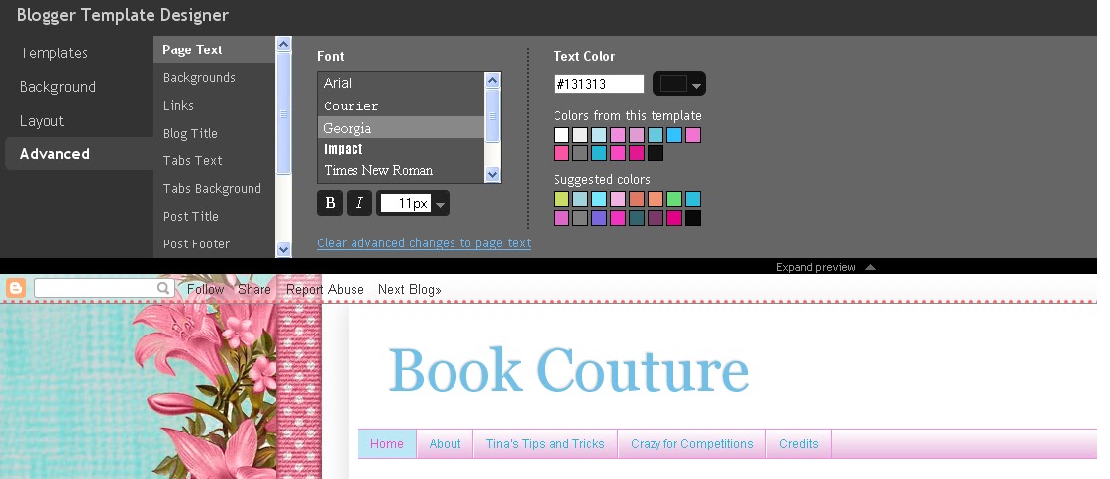Click the up arrow of the category list scrollbar
1110x479 pixels.
coord(284,44)
